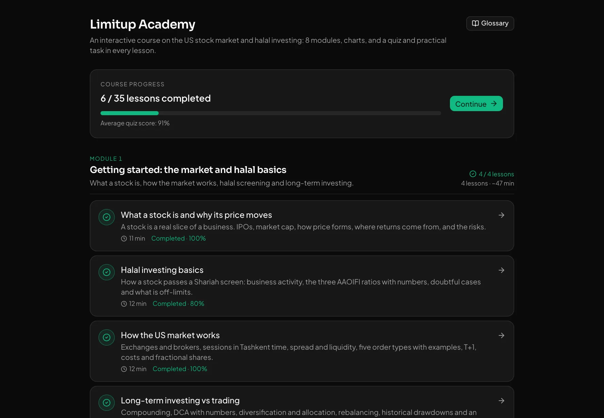Click completed check icon for How the US market works

tap(106, 337)
